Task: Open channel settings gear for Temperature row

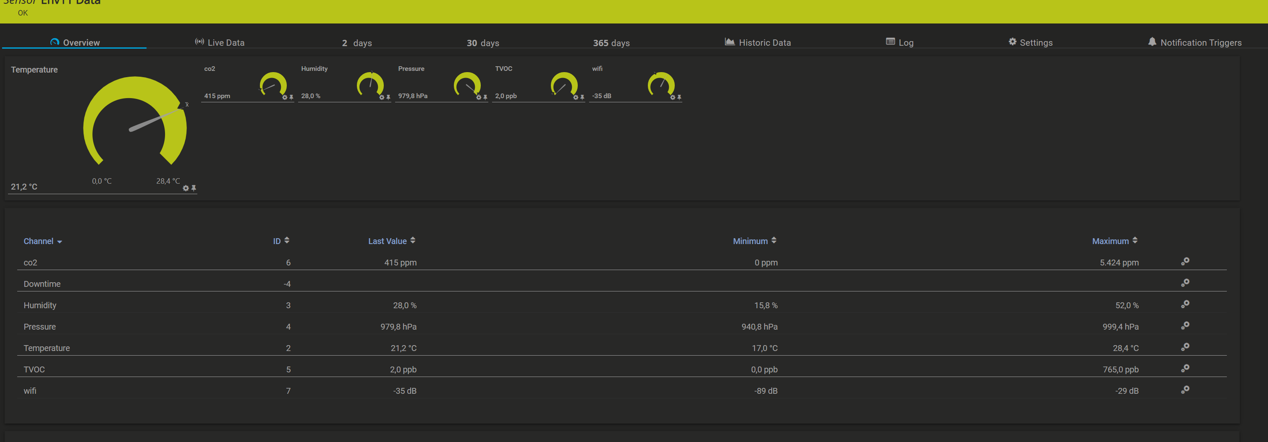Action: point(1185,347)
